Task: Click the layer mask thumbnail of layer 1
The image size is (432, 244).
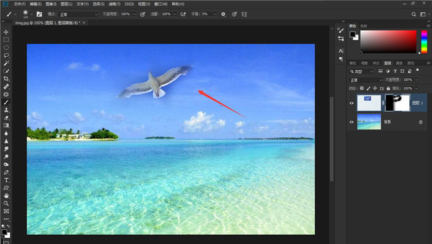Action: (397, 103)
